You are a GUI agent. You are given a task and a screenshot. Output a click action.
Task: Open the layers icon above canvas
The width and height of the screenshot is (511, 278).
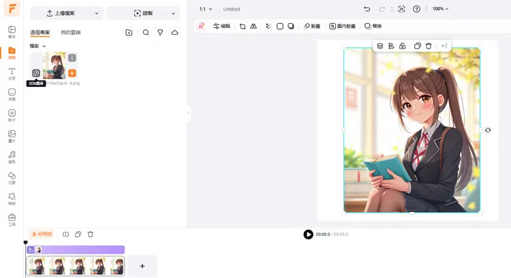(x=380, y=46)
